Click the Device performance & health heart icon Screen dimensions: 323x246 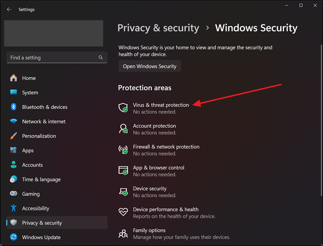[x=123, y=212]
